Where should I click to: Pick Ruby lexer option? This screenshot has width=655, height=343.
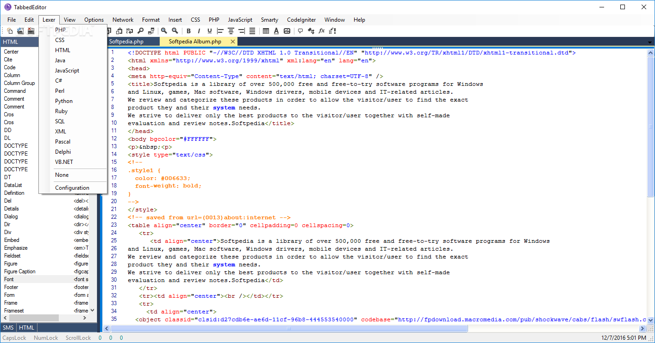coord(74,111)
